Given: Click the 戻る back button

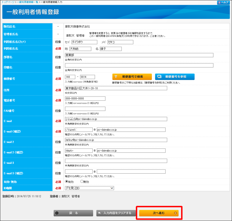Looking at the screenshot, I should pos(73,213).
